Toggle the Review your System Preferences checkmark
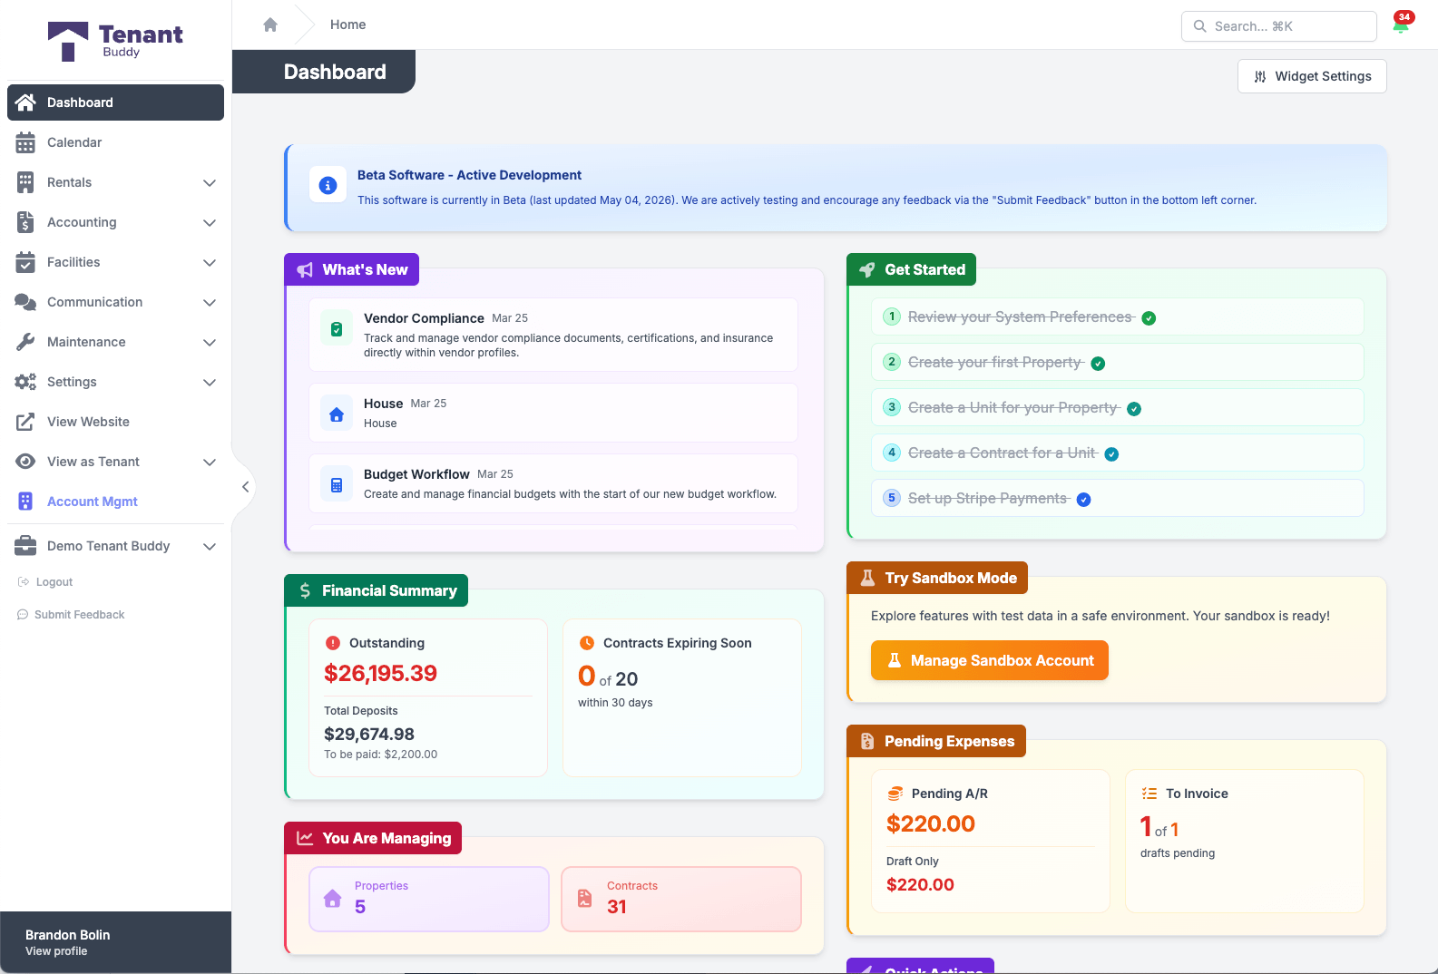This screenshot has width=1438, height=974. pyautogui.click(x=1149, y=318)
